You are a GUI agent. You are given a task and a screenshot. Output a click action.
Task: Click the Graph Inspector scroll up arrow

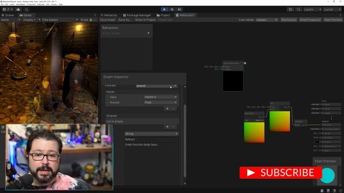point(185,87)
